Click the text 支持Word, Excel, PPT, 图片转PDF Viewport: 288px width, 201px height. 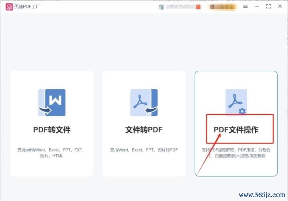144,150
